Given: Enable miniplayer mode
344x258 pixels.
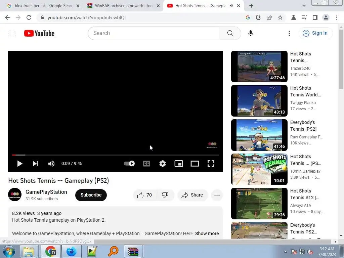Looking at the screenshot, I should coord(179,164).
